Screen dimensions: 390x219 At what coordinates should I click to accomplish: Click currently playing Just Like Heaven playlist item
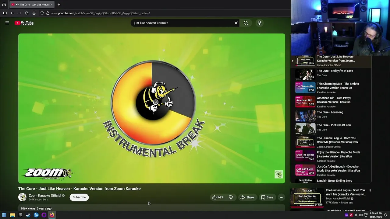[x=331, y=61]
